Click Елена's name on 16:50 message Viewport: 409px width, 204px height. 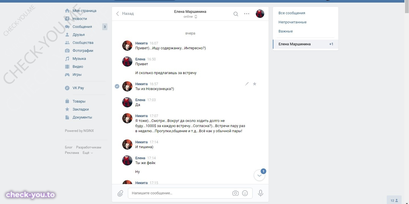[x=140, y=59]
